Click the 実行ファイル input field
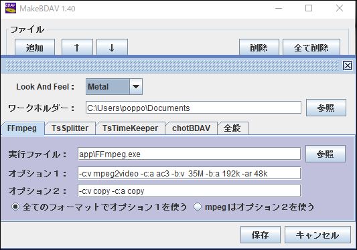The image size is (357, 250). [x=189, y=154]
